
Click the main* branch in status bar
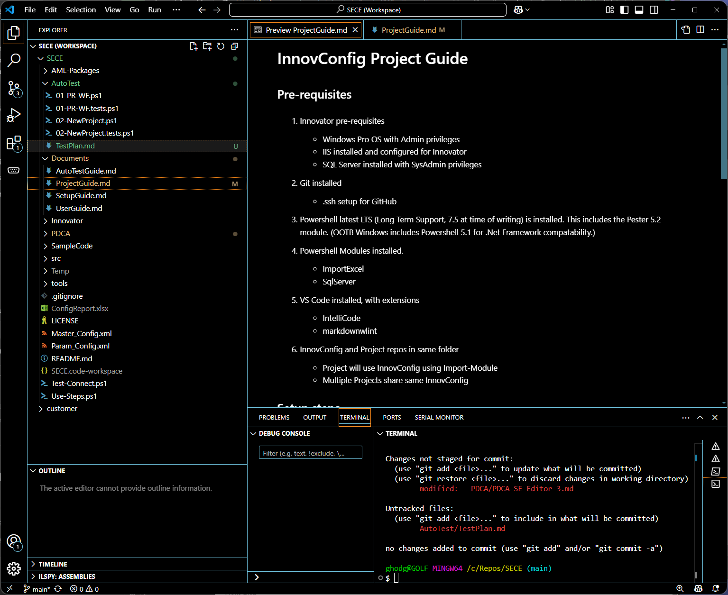tap(37, 589)
